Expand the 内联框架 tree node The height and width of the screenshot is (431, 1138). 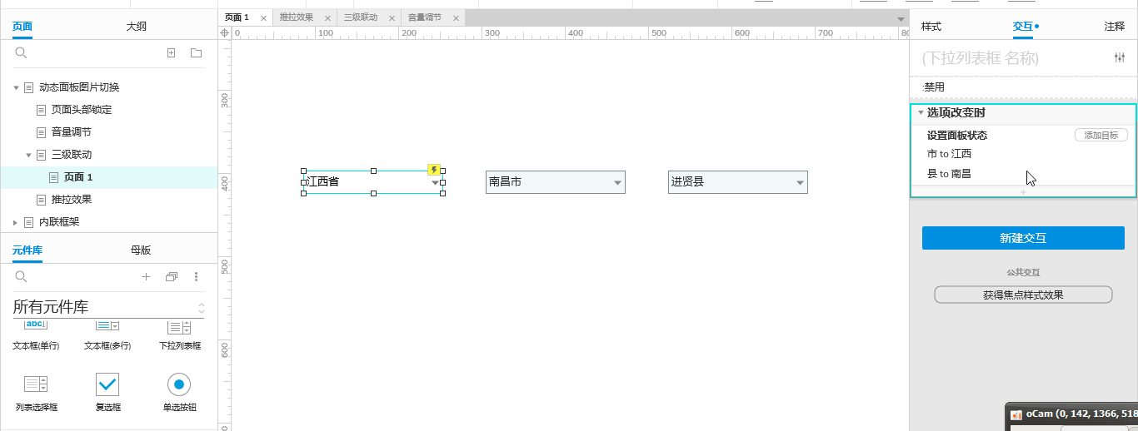[16, 222]
